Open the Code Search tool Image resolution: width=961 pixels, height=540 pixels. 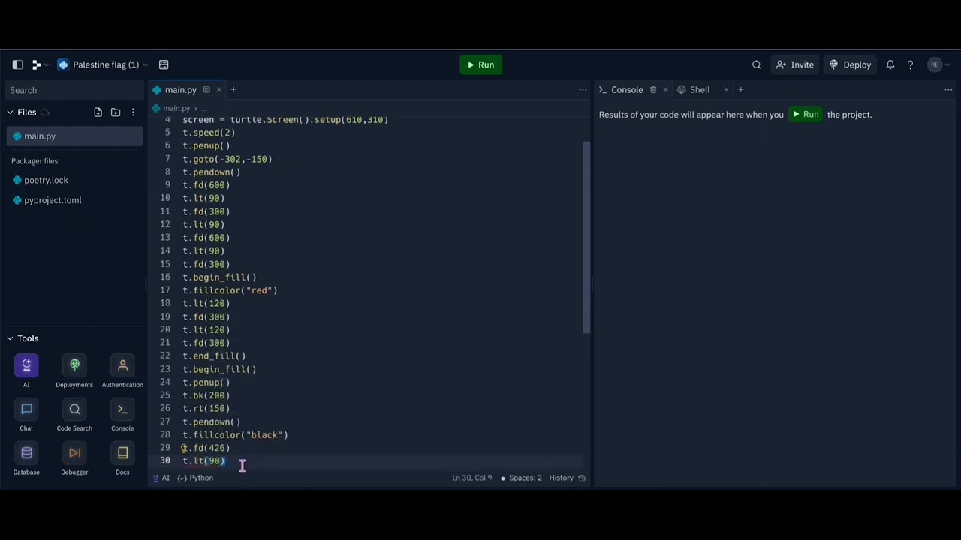coord(74,415)
